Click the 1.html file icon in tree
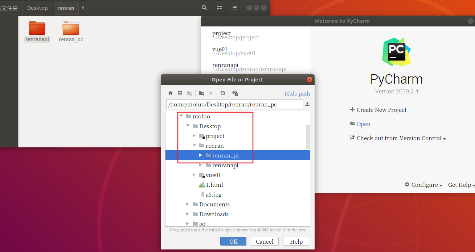The image size is (475, 252). pyautogui.click(x=202, y=185)
